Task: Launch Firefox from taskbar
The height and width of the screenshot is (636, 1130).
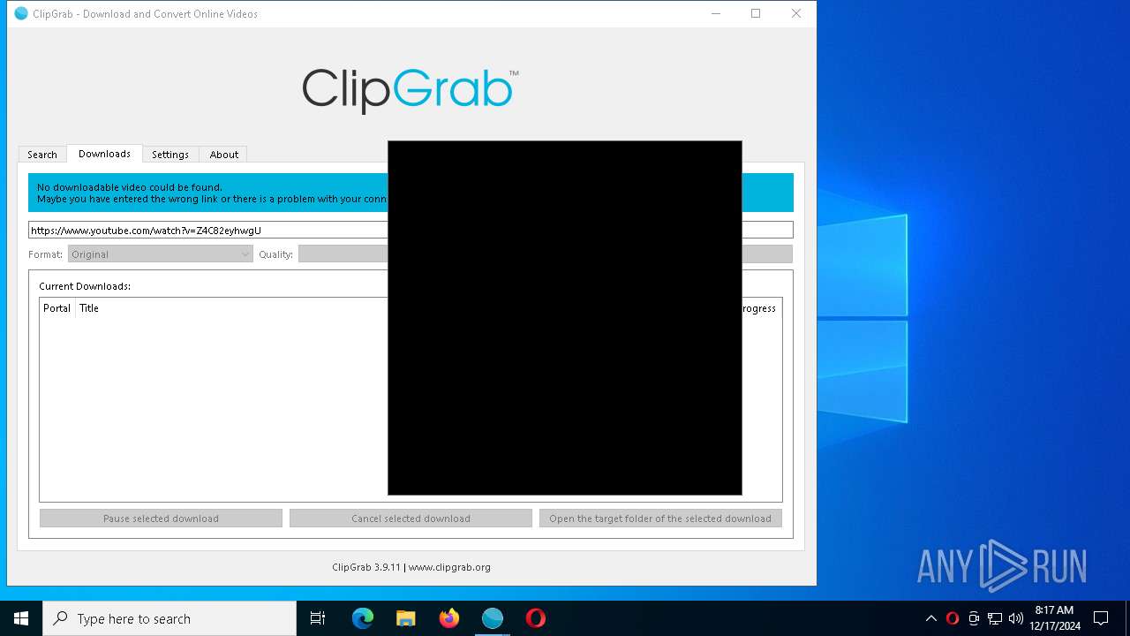Action: (449, 618)
